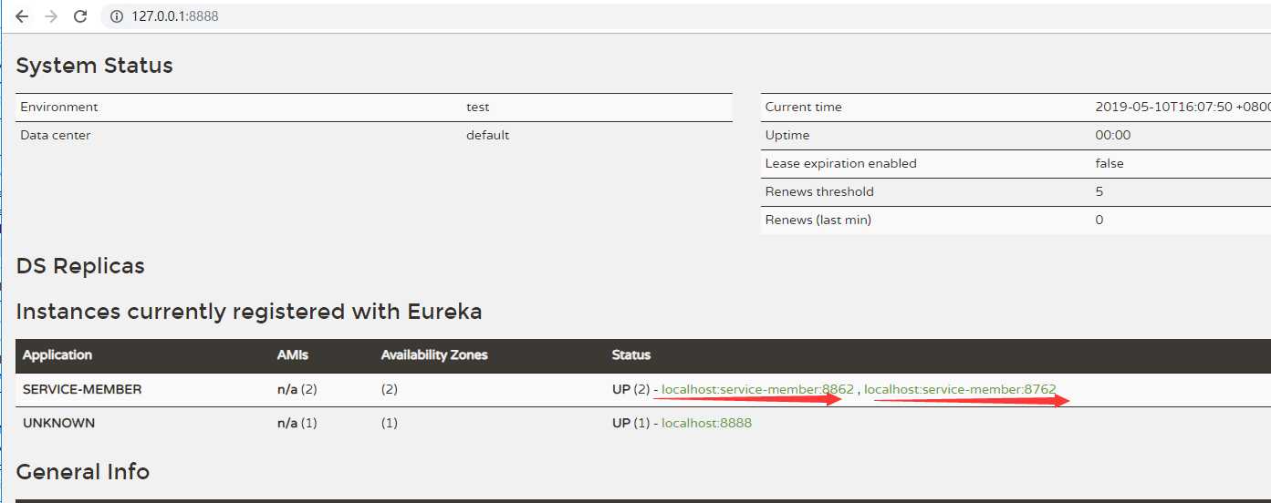
Task: Click the System Status heading
Action: point(95,66)
